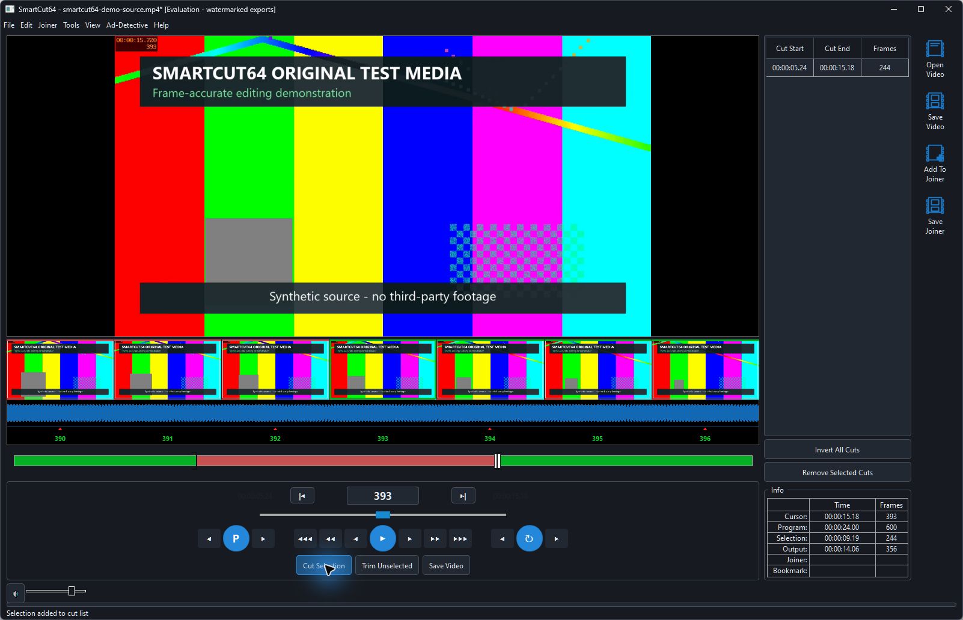Open the Tools menu
Viewport: 963px width, 620px height.
tap(71, 25)
